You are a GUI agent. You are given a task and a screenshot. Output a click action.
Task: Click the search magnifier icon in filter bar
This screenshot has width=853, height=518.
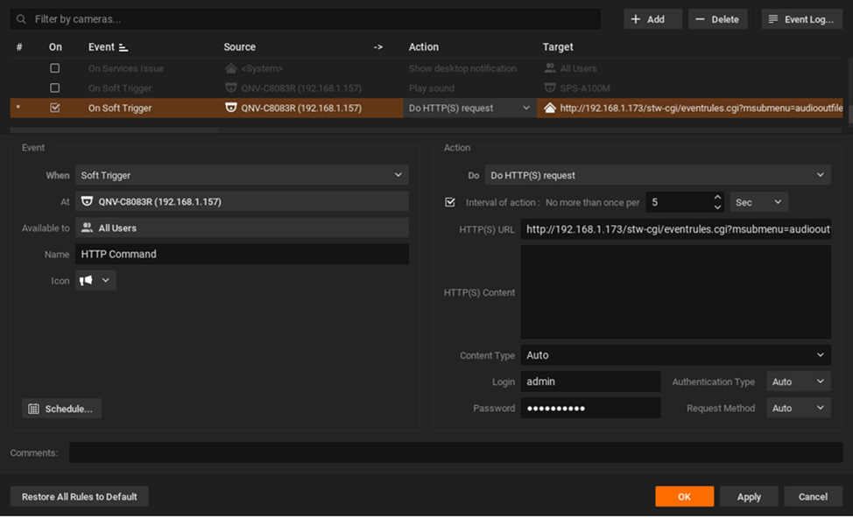[21, 19]
